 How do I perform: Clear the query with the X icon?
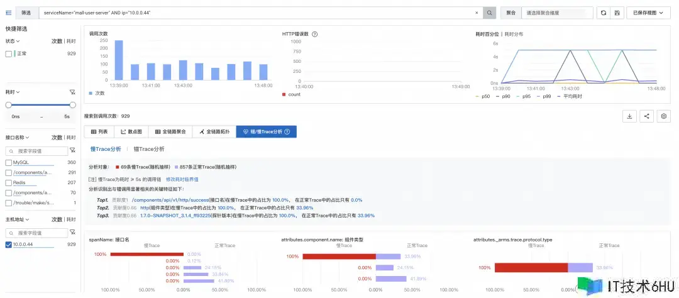(476, 13)
